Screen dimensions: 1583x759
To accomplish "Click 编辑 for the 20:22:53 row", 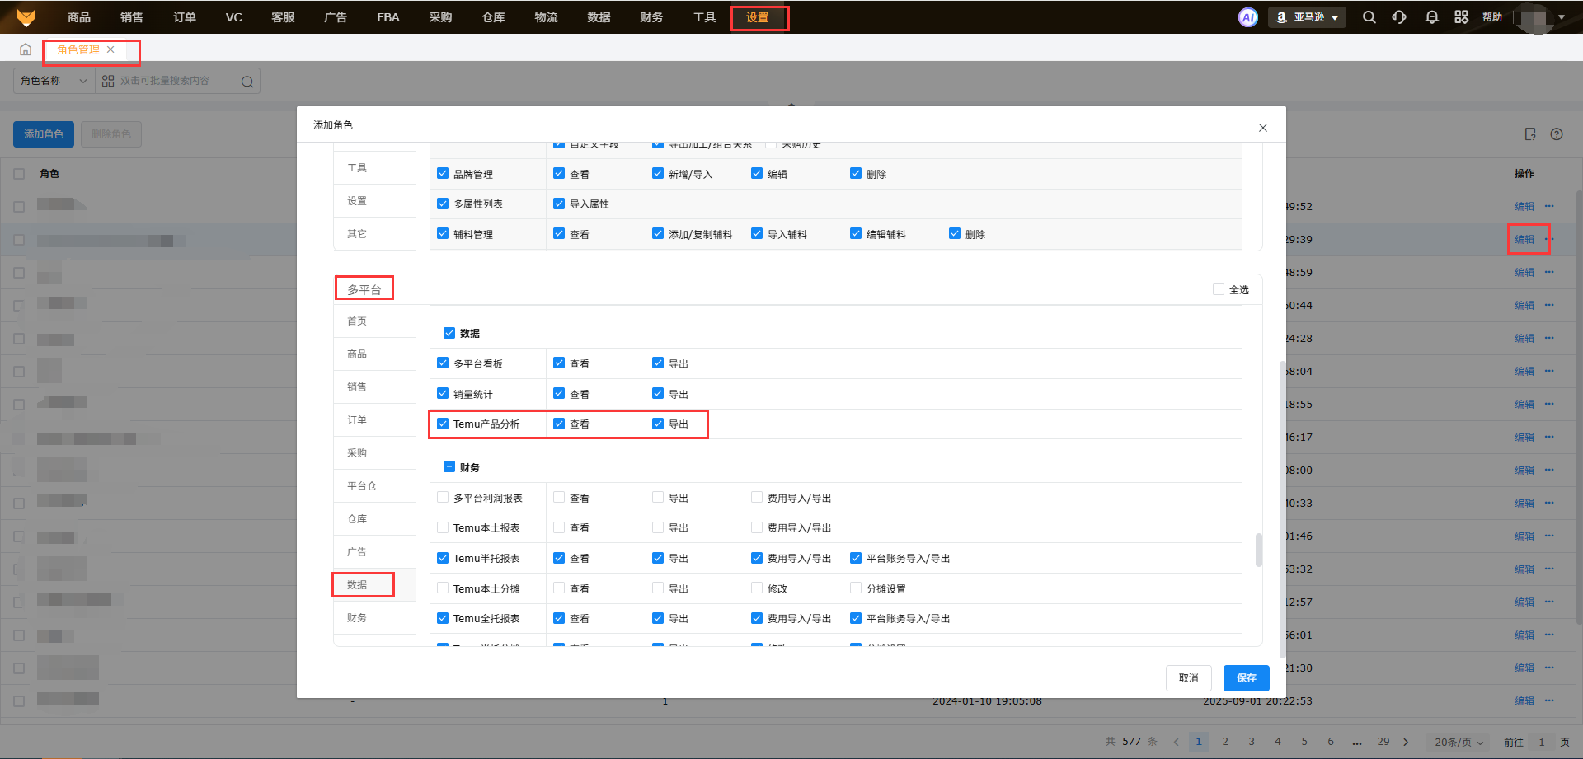I will point(1524,700).
